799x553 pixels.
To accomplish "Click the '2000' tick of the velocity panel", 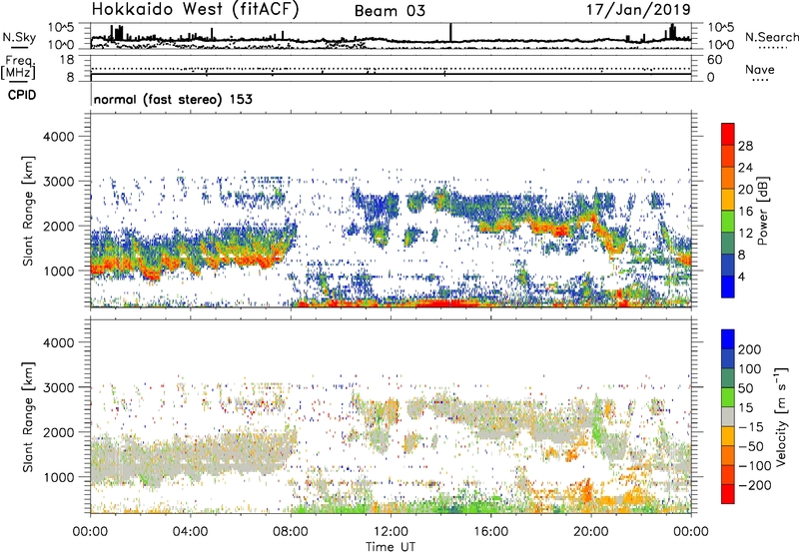I will tap(59, 432).
